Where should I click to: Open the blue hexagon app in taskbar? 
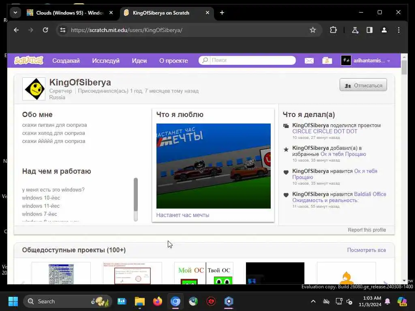point(229,301)
